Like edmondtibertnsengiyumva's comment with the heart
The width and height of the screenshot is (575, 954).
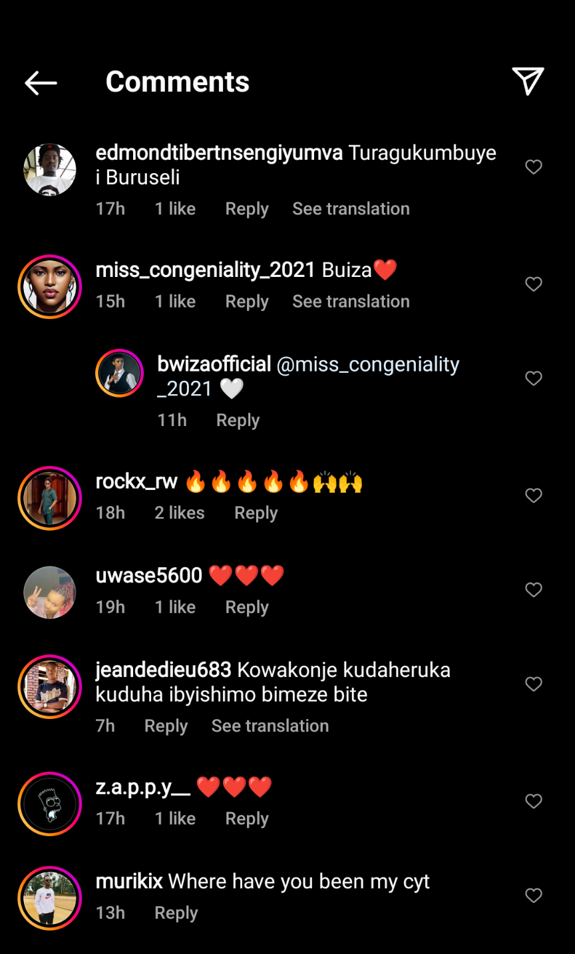pyautogui.click(x=534, y=166)
